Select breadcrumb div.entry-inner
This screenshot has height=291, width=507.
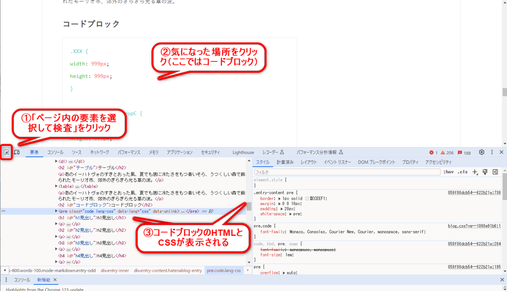(115, 270)
